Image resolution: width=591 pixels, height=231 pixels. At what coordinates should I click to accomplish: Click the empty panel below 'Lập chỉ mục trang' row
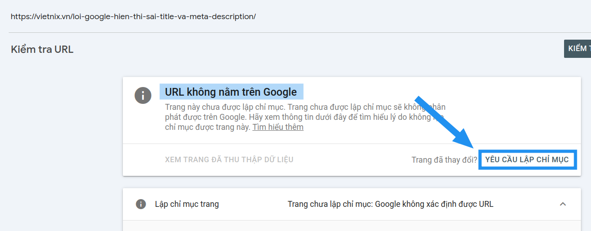(x=352, y=226)
